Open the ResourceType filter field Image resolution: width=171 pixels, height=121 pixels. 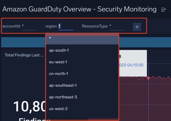coord(117,26)
